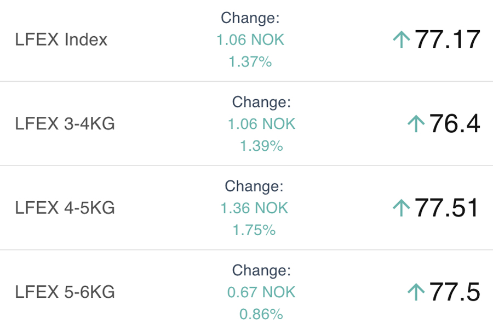The width and height of the screenshot is (493, 329).
Task: Click the 1.06 NOK change for LFEX 3-4KG
Action: (x=261, y=124)
